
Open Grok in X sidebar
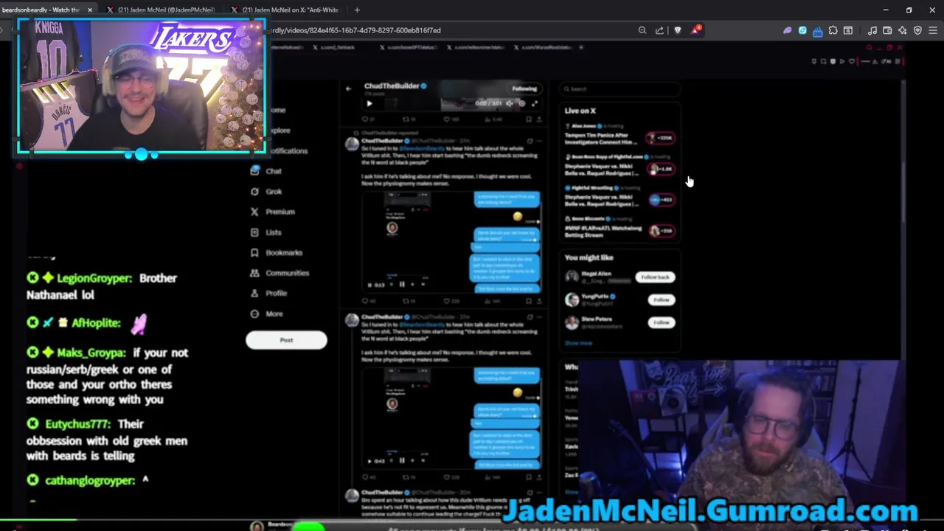point(266,191)
